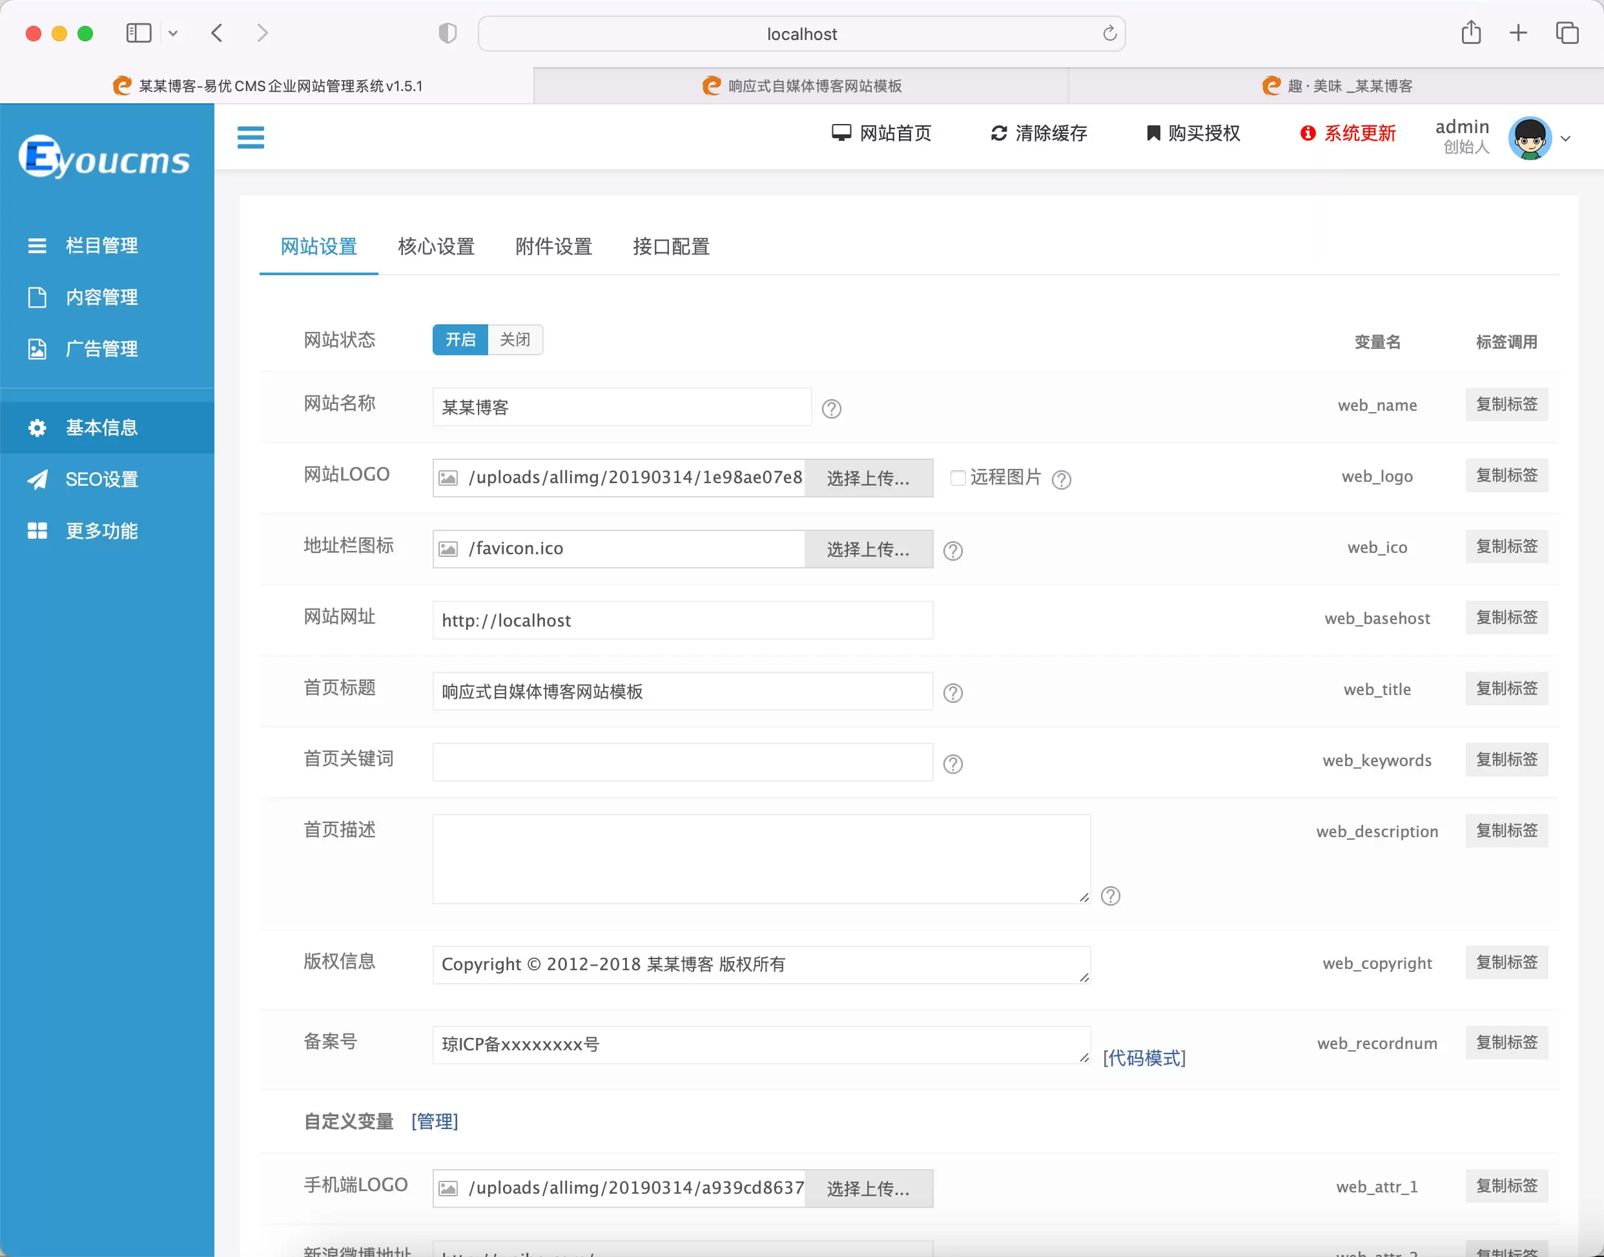
Task: Click 复制标签 for web_description
Action: 1506,830
